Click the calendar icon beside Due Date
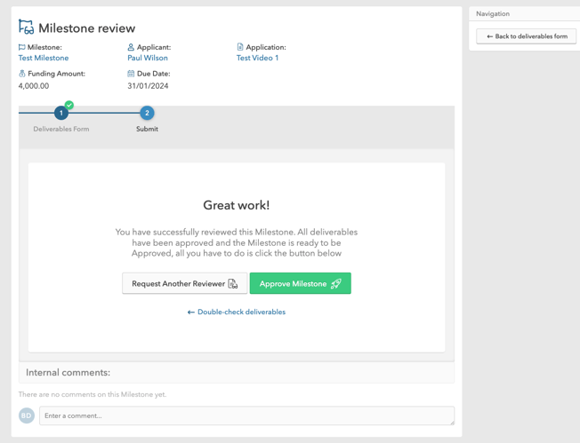 coord(131,74)
